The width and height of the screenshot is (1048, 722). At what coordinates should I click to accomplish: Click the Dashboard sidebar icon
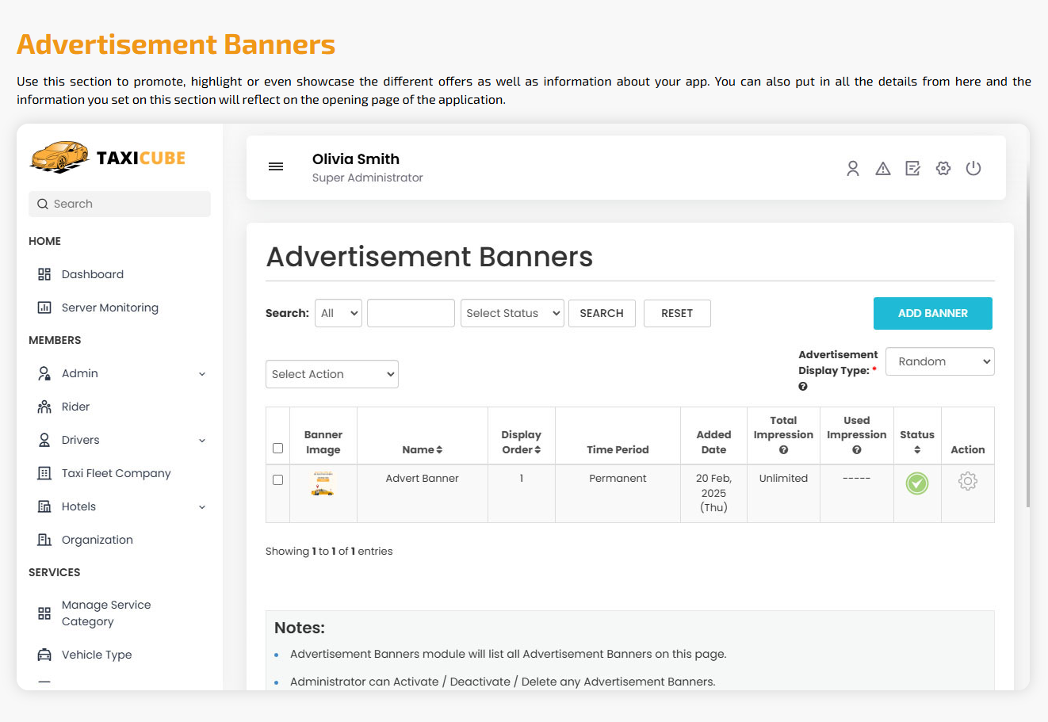(x=44, y=274)
